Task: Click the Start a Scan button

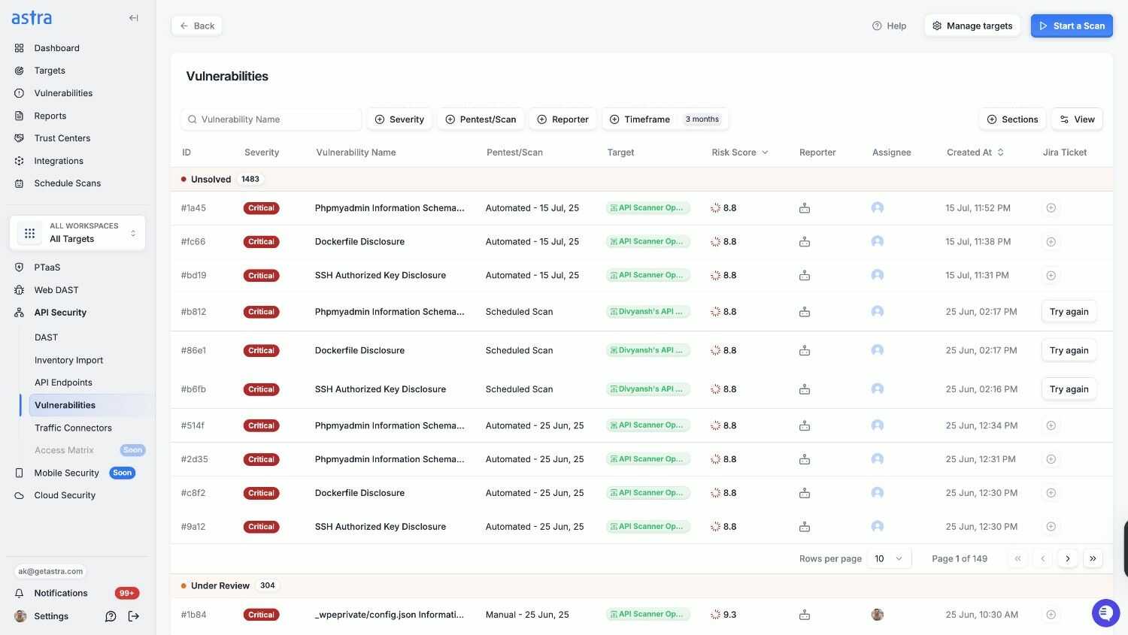Action: point(1071,25)
